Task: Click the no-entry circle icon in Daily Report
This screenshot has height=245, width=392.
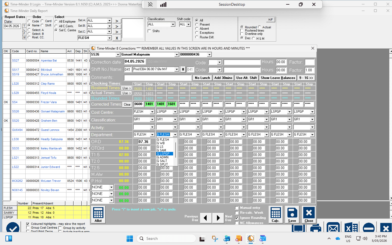Action: click(x=369, y=228)
